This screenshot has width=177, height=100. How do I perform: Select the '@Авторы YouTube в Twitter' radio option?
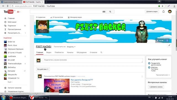click(149, 67)
